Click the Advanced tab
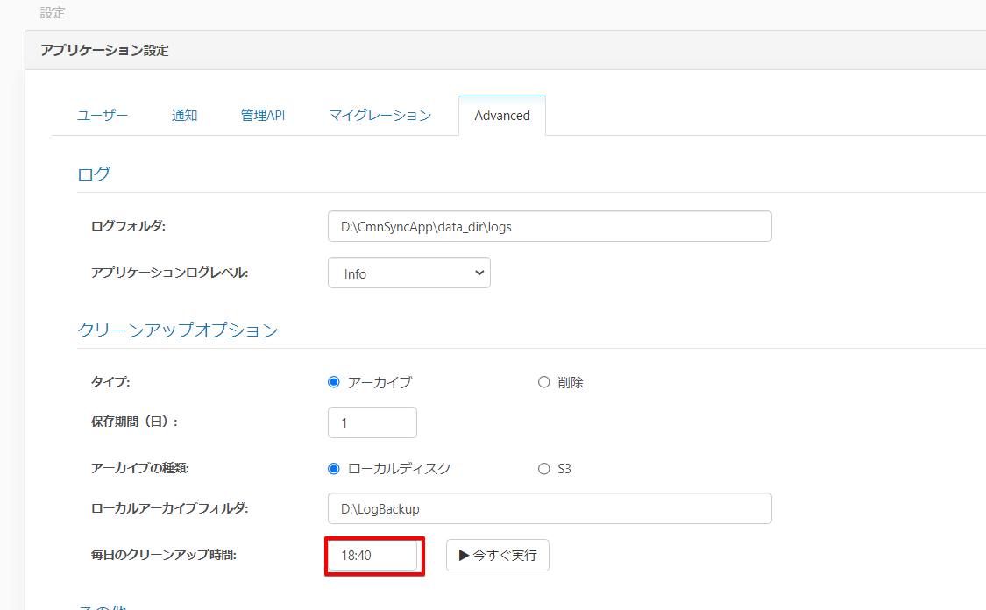986x610 pixels. click(502, 116)
